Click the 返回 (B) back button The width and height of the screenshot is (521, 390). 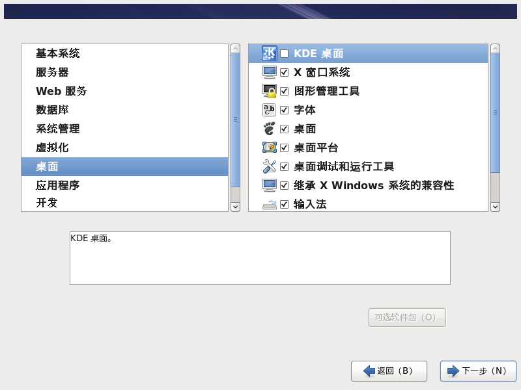389,370
